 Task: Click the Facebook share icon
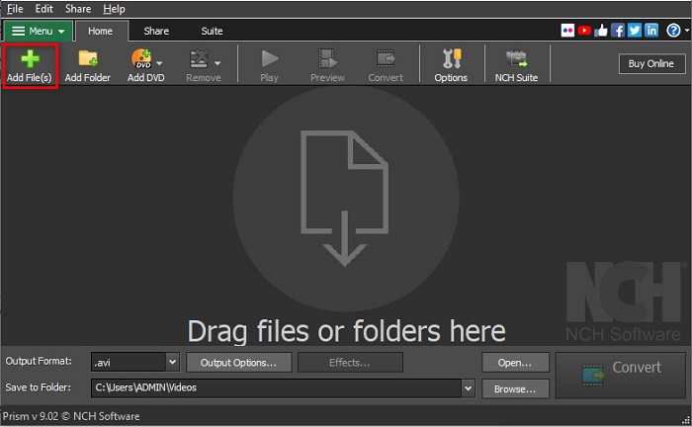tap(618, 31)
